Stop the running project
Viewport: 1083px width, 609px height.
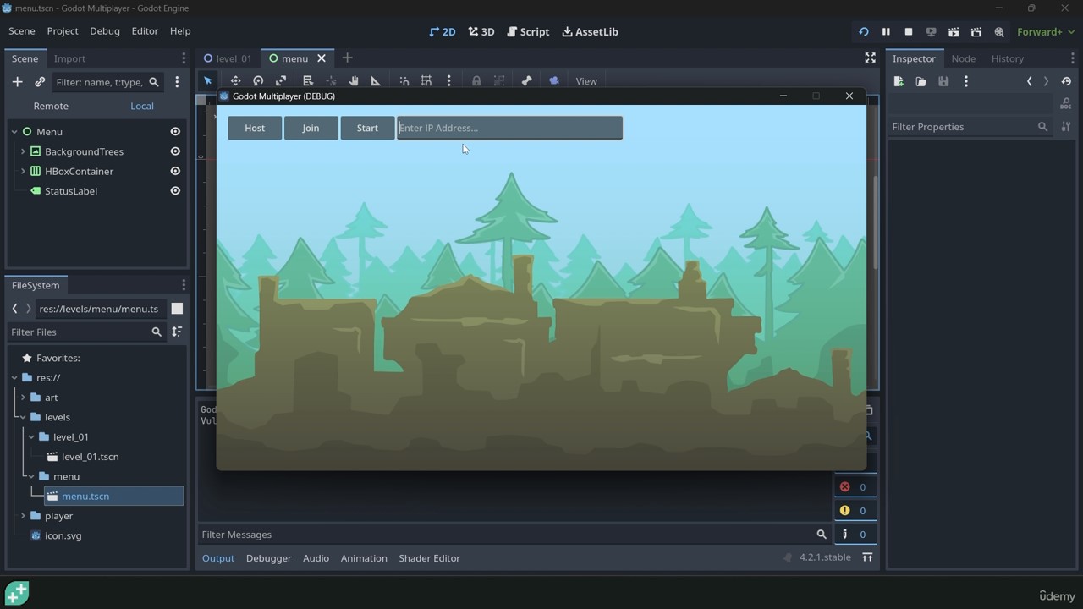pos(909,31)
